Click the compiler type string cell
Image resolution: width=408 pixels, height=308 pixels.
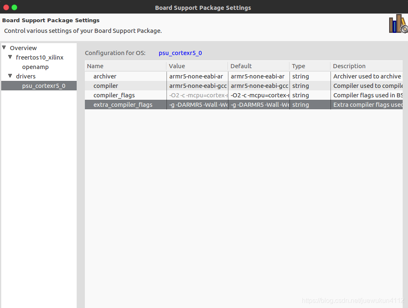pos(310,86)
